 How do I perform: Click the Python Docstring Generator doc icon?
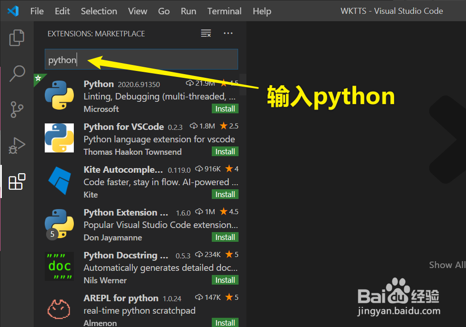pyautogui.click(x=59, y=267)
